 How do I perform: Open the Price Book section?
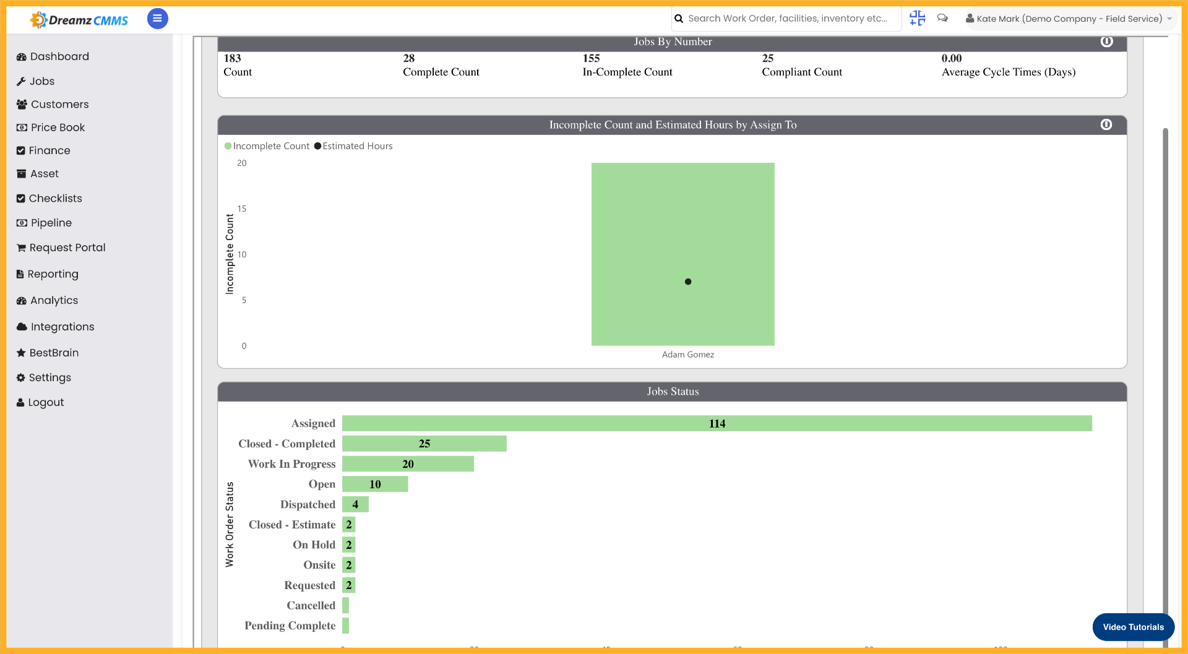[58, 127]
